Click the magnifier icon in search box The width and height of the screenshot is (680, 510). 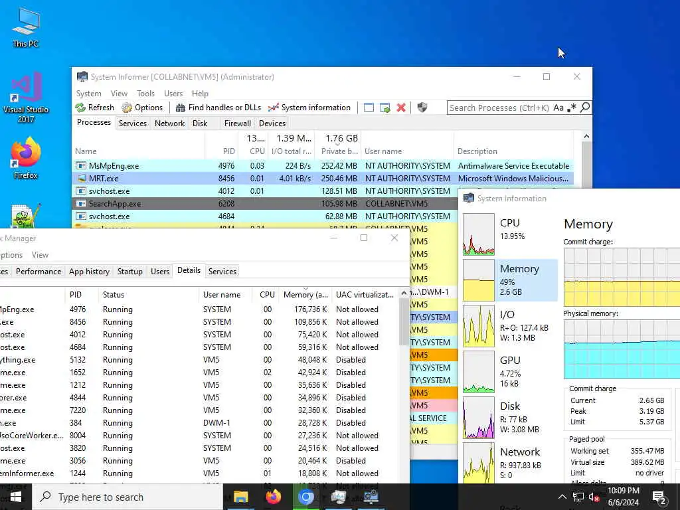pyautogui.click(x=585, y=107)
